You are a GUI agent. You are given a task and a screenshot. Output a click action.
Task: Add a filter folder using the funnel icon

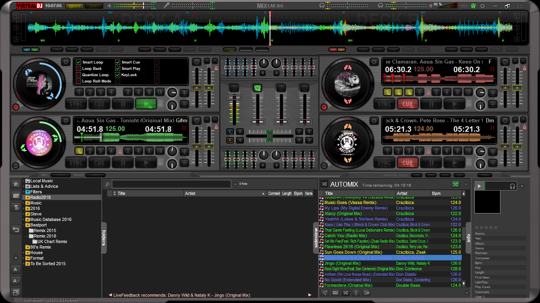pos(16,207)
